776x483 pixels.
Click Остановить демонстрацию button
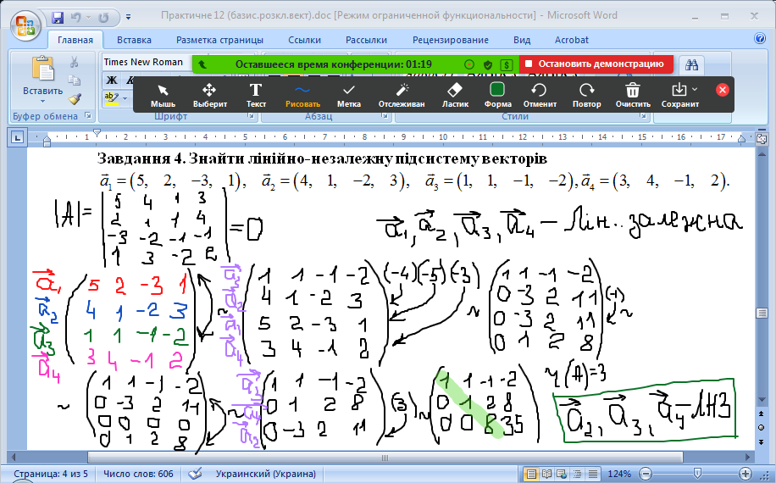coord(596,64)
